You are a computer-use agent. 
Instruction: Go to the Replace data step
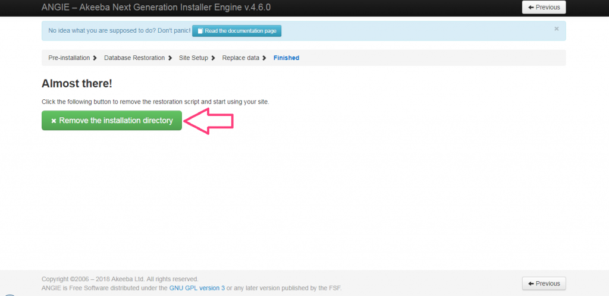tap(240, 58)
